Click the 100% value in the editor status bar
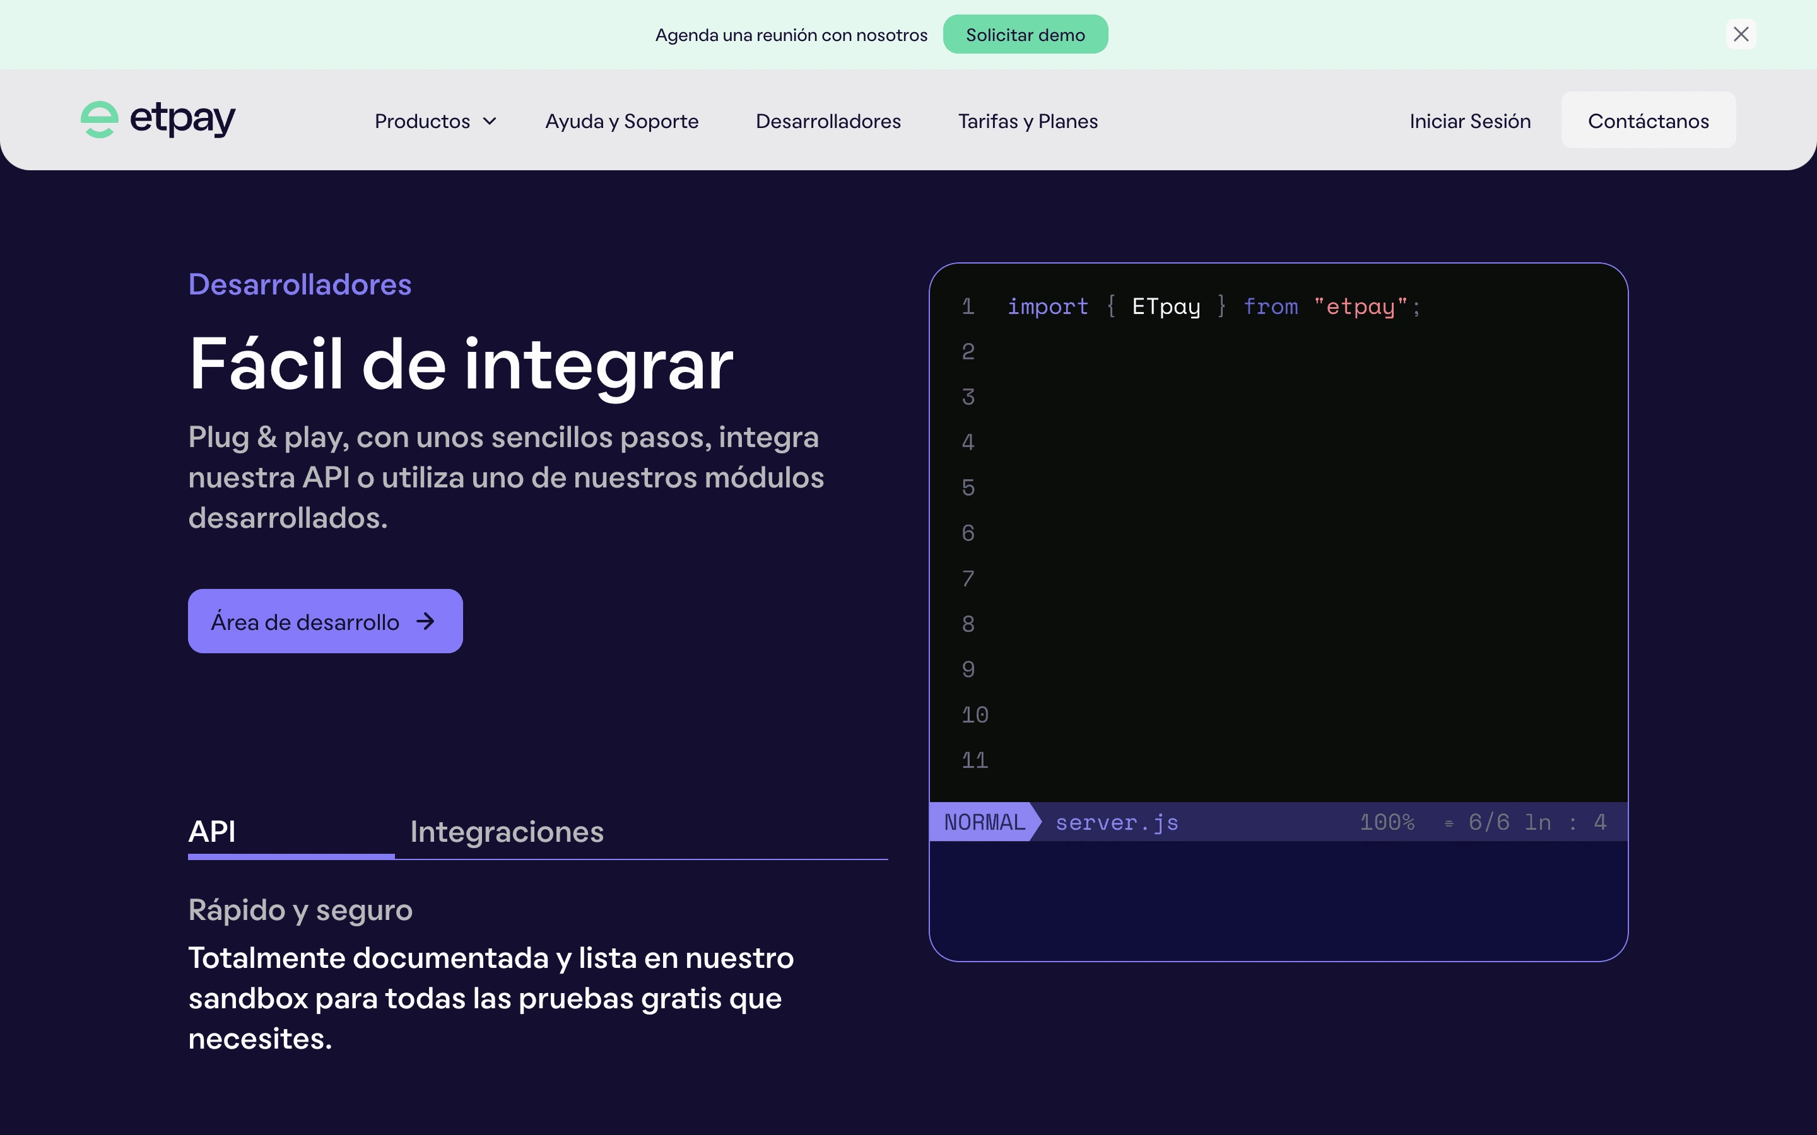 [1387, 822]
